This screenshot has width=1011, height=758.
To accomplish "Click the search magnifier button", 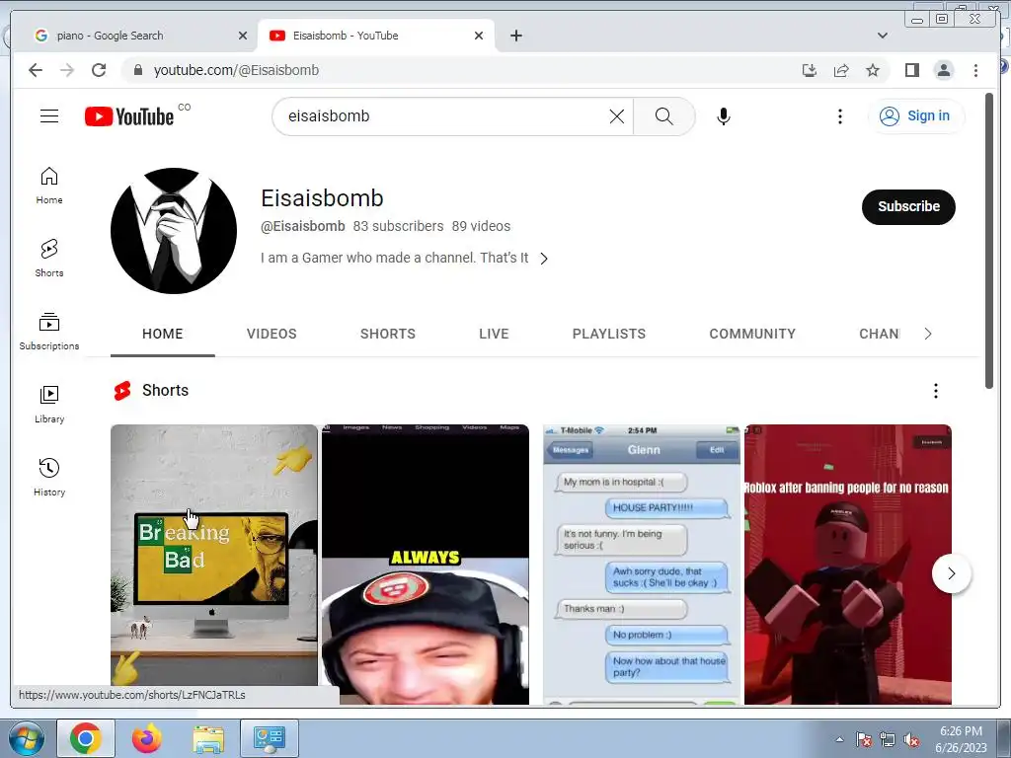I will [x=664, y=116].
